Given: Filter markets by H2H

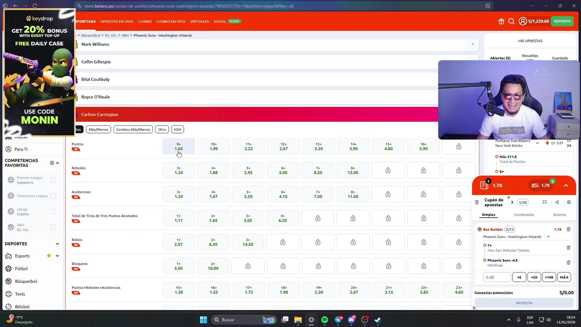Looking at the screenshot, I should point(177,129).
